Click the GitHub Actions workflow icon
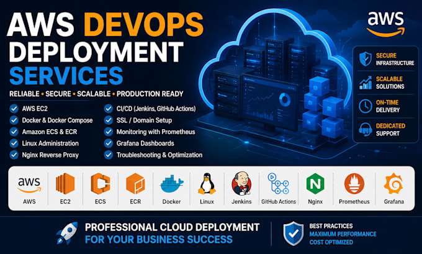Screen dimensions: 422x254 click(278, 183)
